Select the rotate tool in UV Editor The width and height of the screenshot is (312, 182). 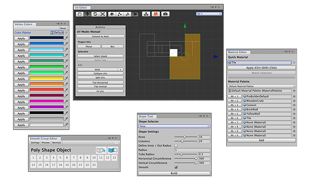[95, 14]
